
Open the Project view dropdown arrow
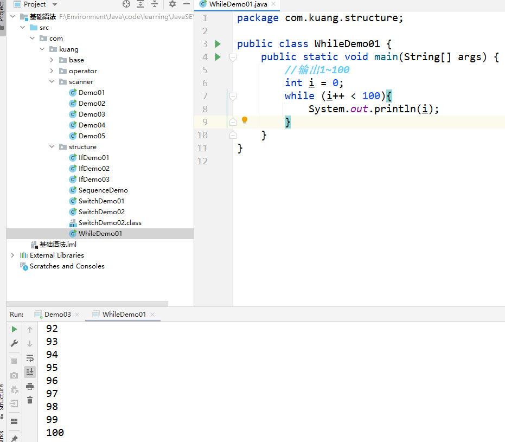(x=55, y=4)
